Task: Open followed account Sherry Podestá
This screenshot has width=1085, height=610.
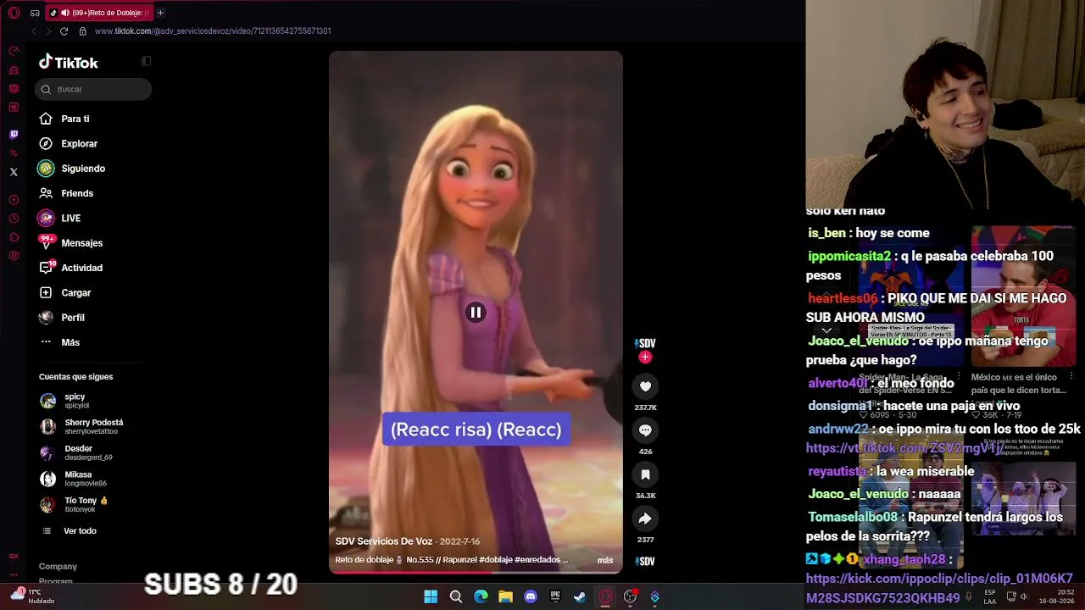Action: pos(81,427)
